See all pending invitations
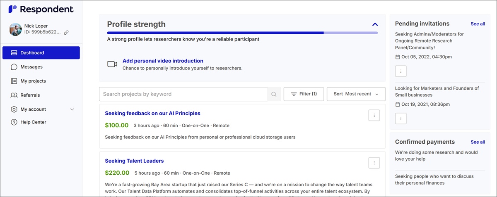The image size is (497, 197). coord(478,24)
